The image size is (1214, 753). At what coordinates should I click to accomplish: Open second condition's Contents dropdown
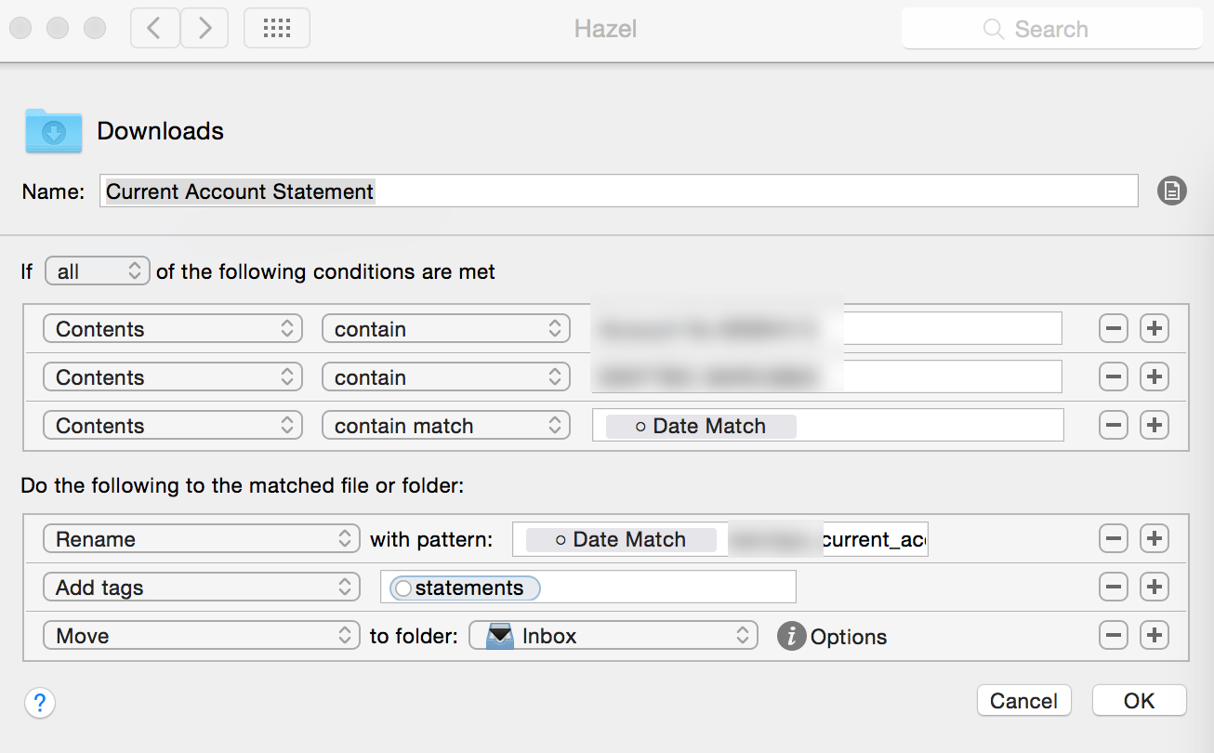point(173,377)
